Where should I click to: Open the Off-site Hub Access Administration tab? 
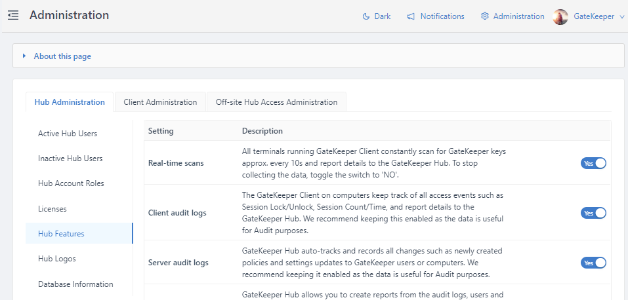276,102
